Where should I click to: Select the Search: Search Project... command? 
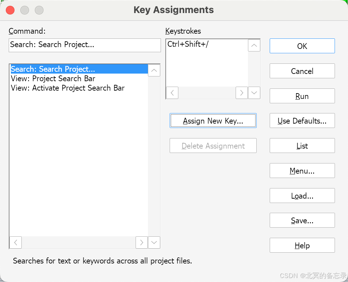[x=53, y=69]
